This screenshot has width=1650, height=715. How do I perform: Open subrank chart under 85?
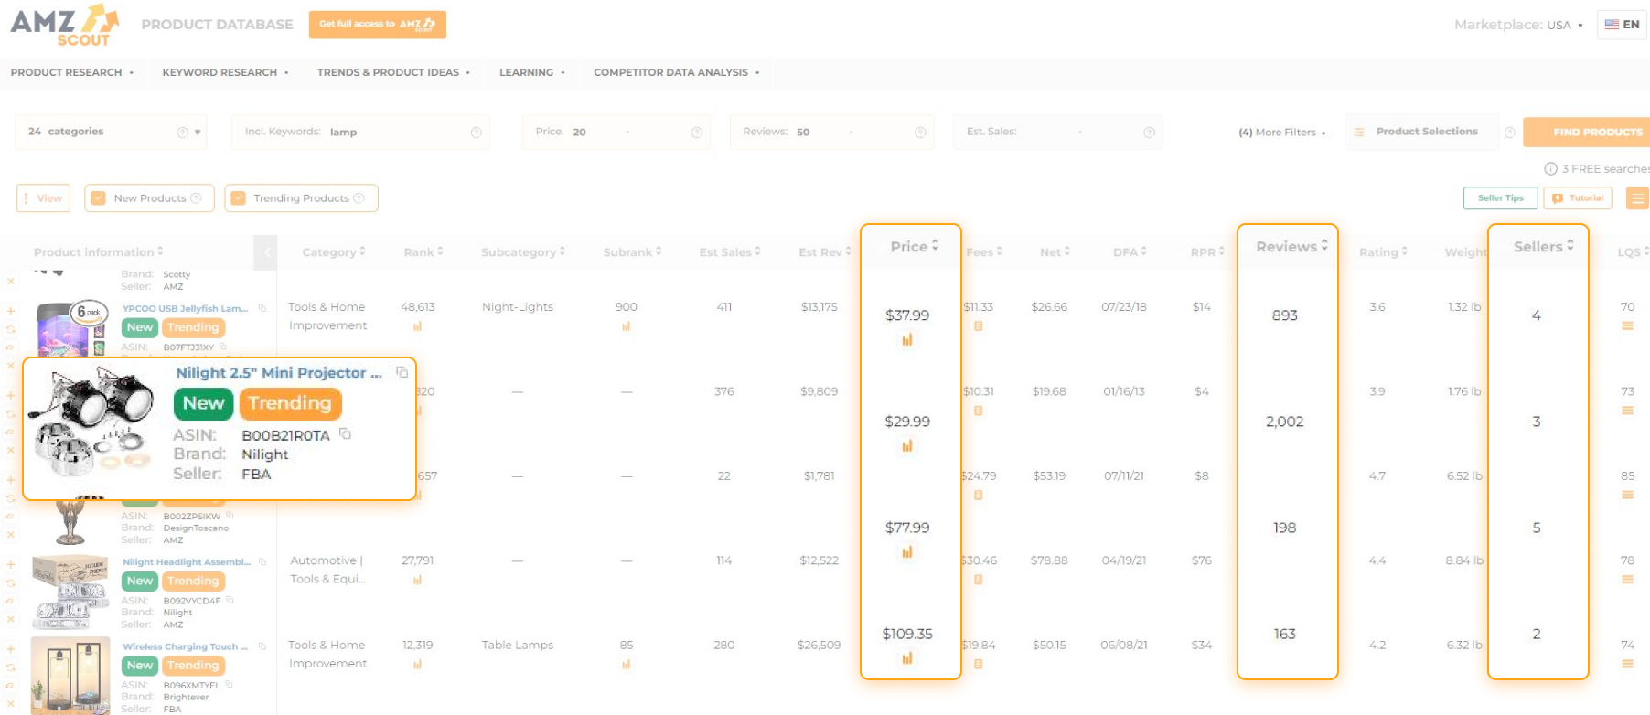[x=626, y=665]
